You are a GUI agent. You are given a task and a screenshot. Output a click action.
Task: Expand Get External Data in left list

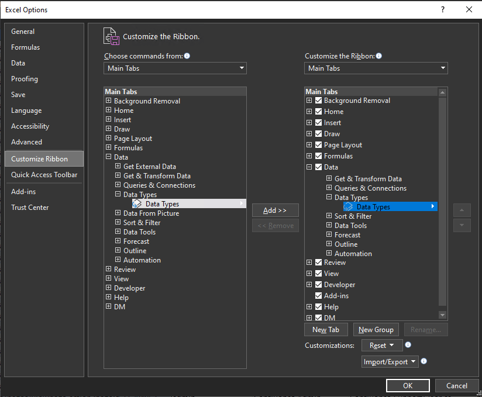coord(118,166)
